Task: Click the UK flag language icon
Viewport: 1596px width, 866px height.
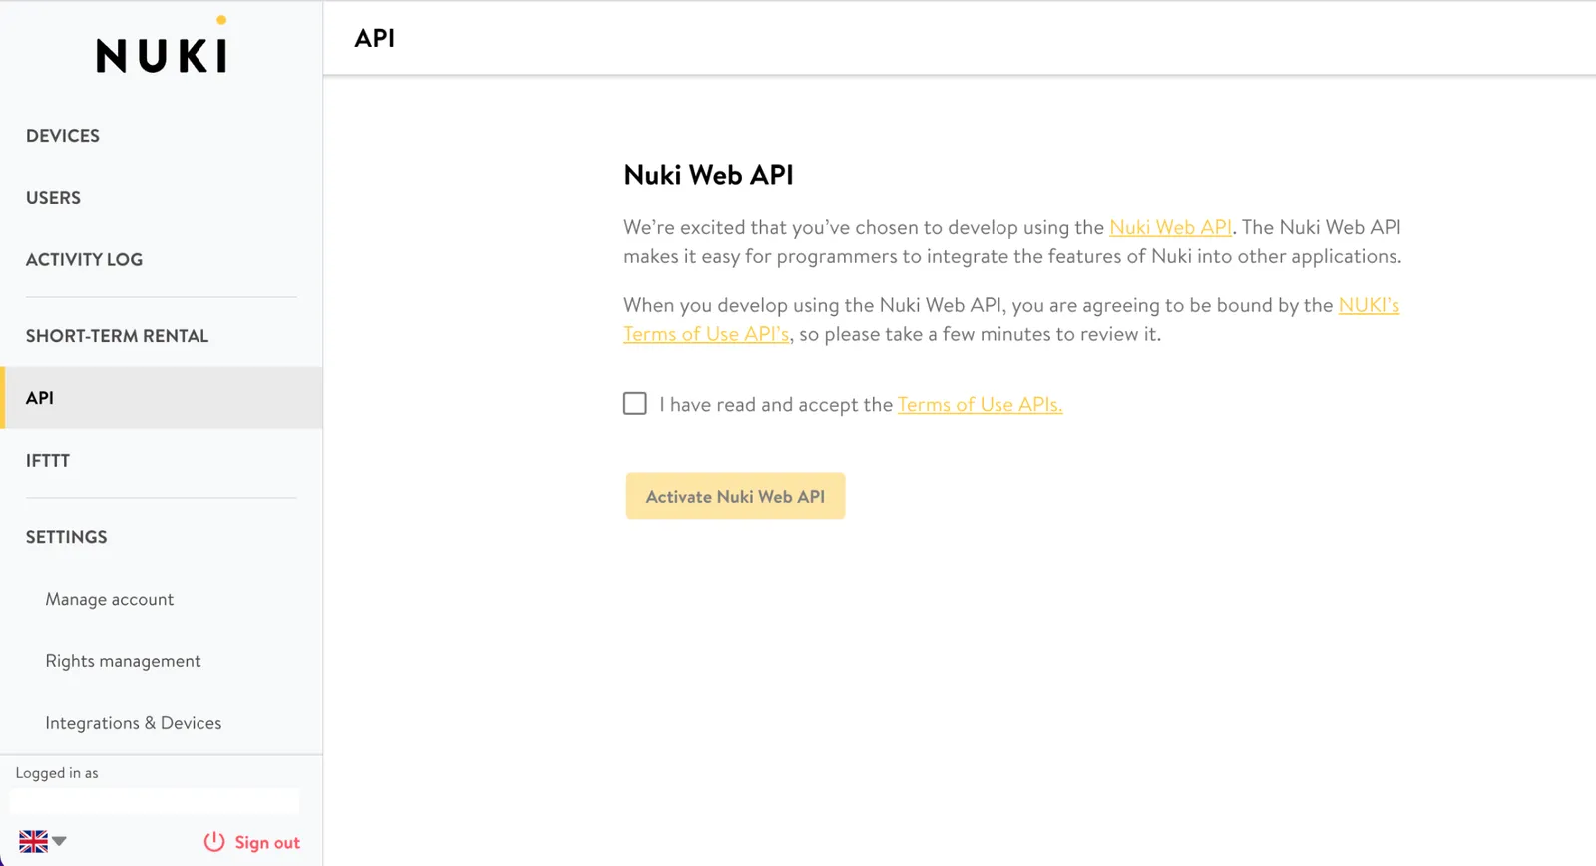Action: coord(33,842)
